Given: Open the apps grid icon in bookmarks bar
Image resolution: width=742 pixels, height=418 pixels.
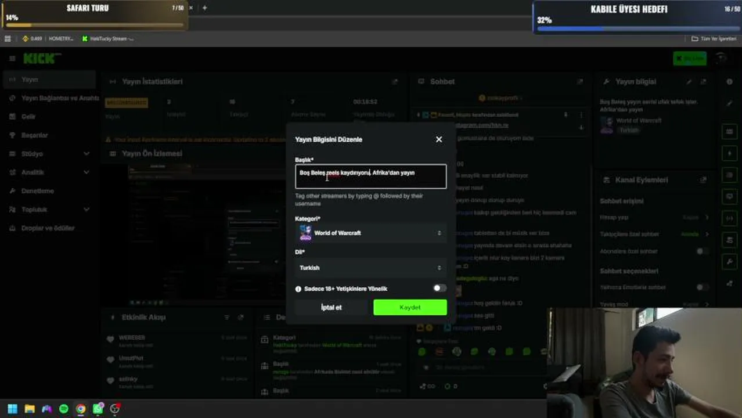Looking at the screenshot, I should (8, 39).
